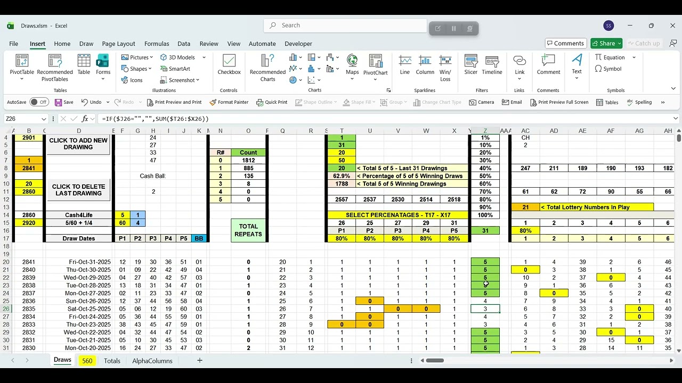Image resolution: width=682 pixels, height=383 pixels.
Task: Click the CLICK TO DELETE LAST DRAWING button
Action: coord(78,190)
